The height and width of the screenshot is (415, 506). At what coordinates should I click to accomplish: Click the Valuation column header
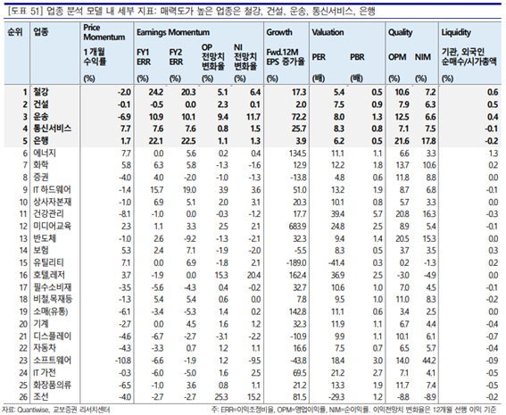pyautogui.click(x=328, y=32)
